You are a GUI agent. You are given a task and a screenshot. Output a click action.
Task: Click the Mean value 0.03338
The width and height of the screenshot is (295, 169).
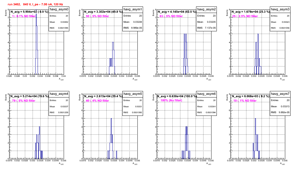[x=137, y=22]
